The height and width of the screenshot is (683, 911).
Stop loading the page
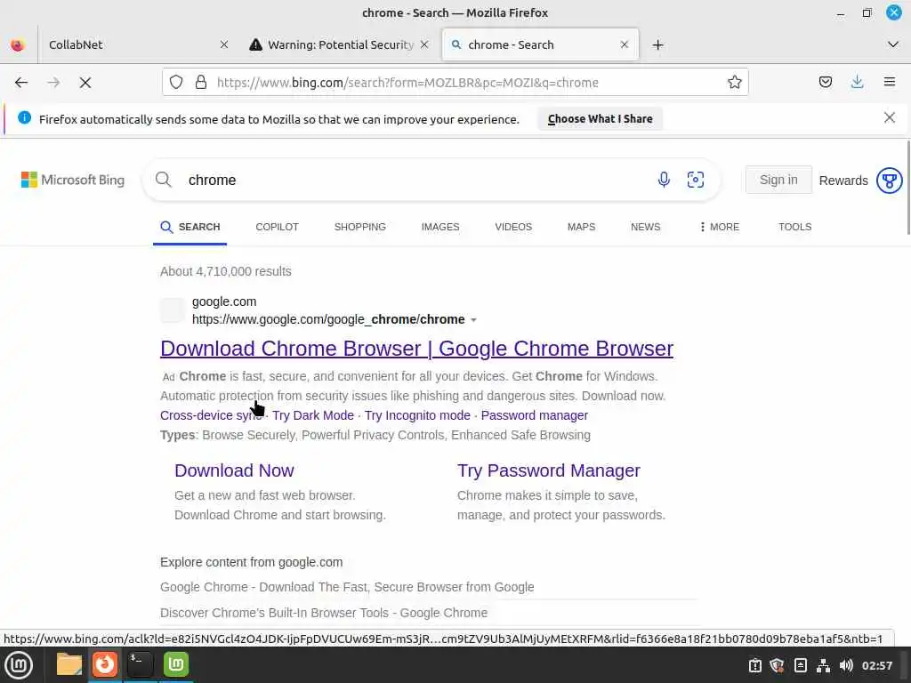tap(85, 83)
